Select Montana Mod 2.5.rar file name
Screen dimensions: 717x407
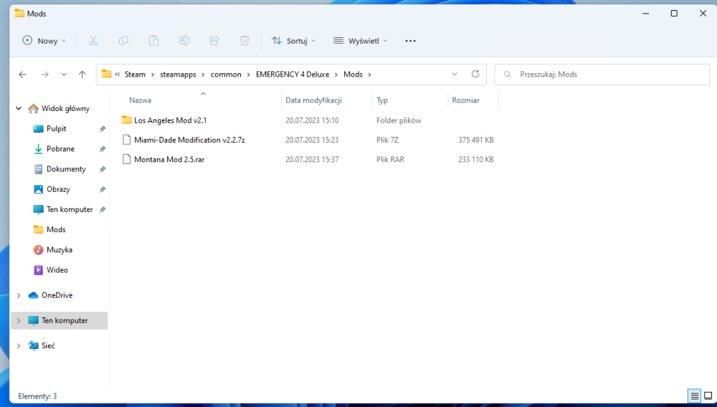(169, 160)
